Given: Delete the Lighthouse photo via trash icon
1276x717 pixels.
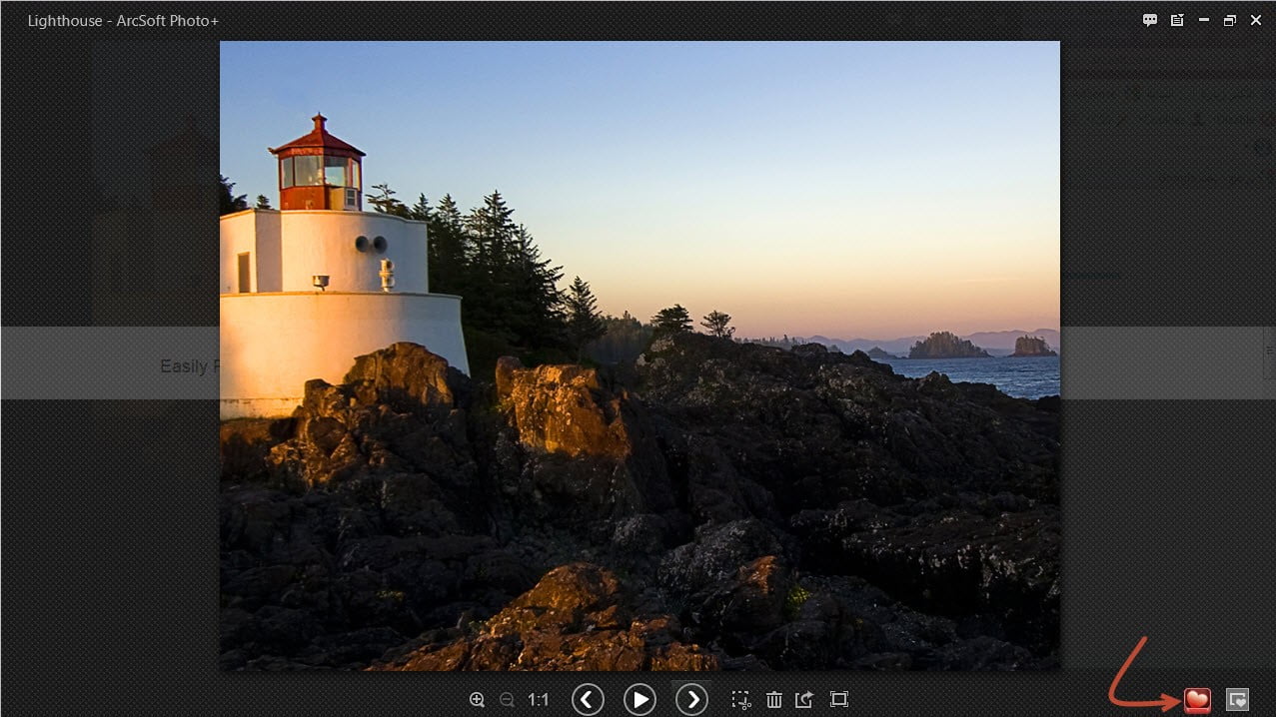Looking at the screenshot, I should (774, 699).
